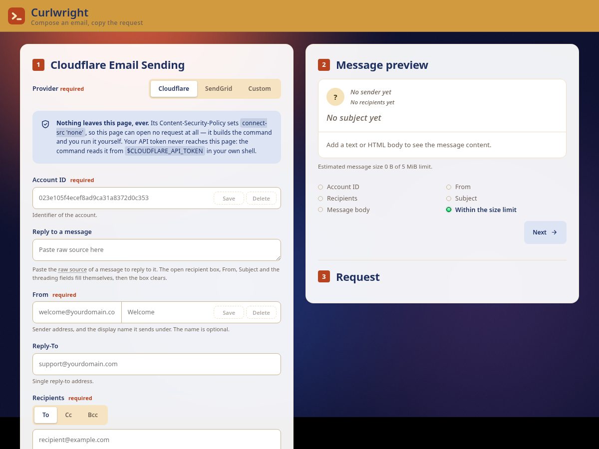Click the 'Nothing leaves this page, ever.' text
Screen dimensions: 599x449
[103, 123]
